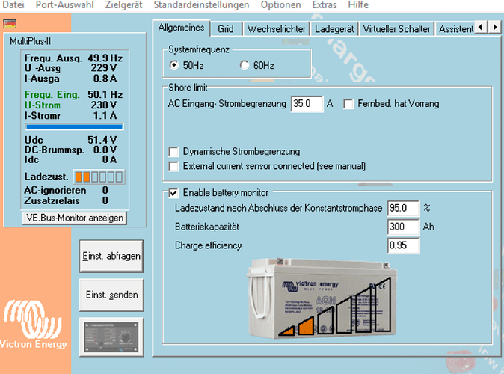Click 'Einst. abfragen' button
This screenshot has height=374, width=504.
coord(111,256)
